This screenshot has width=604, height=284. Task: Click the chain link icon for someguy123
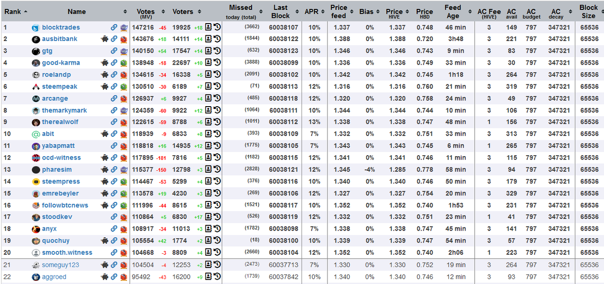(x=114, y=265)
